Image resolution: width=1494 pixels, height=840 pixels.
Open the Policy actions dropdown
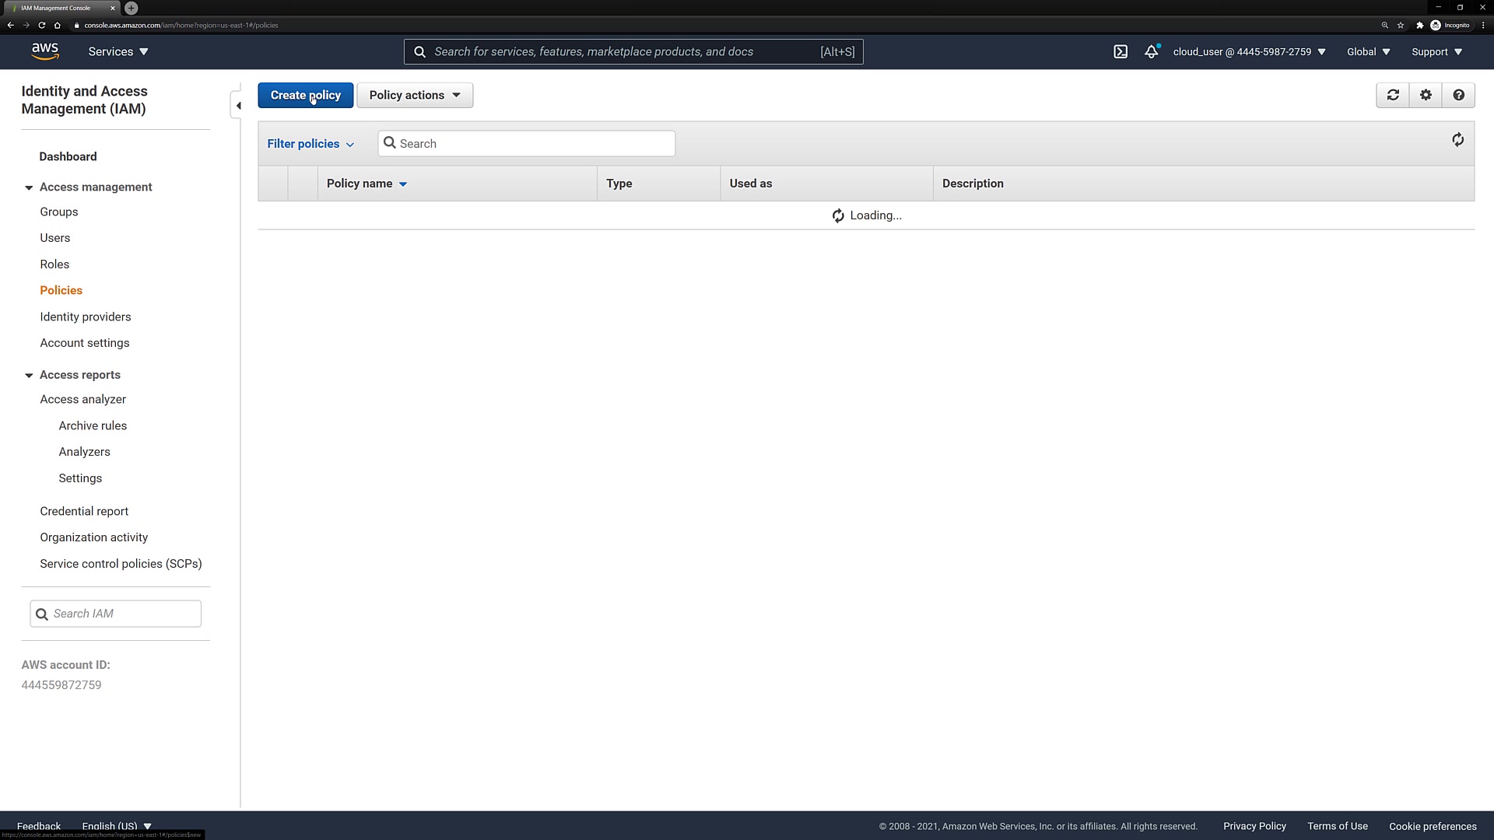[x=415, y=95]
